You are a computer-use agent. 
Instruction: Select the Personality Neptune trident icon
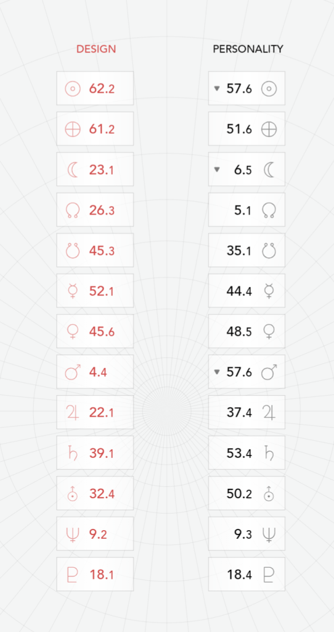point(269,534)
